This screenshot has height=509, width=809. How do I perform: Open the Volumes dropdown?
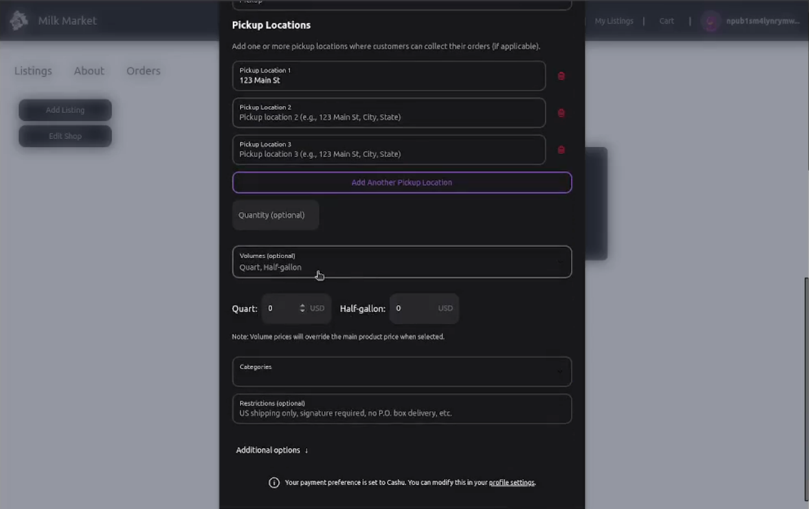click(x=401, y=262)
